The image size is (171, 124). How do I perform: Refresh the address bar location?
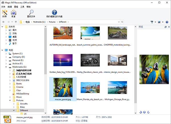pyautogui.click(x=122, y=22)
